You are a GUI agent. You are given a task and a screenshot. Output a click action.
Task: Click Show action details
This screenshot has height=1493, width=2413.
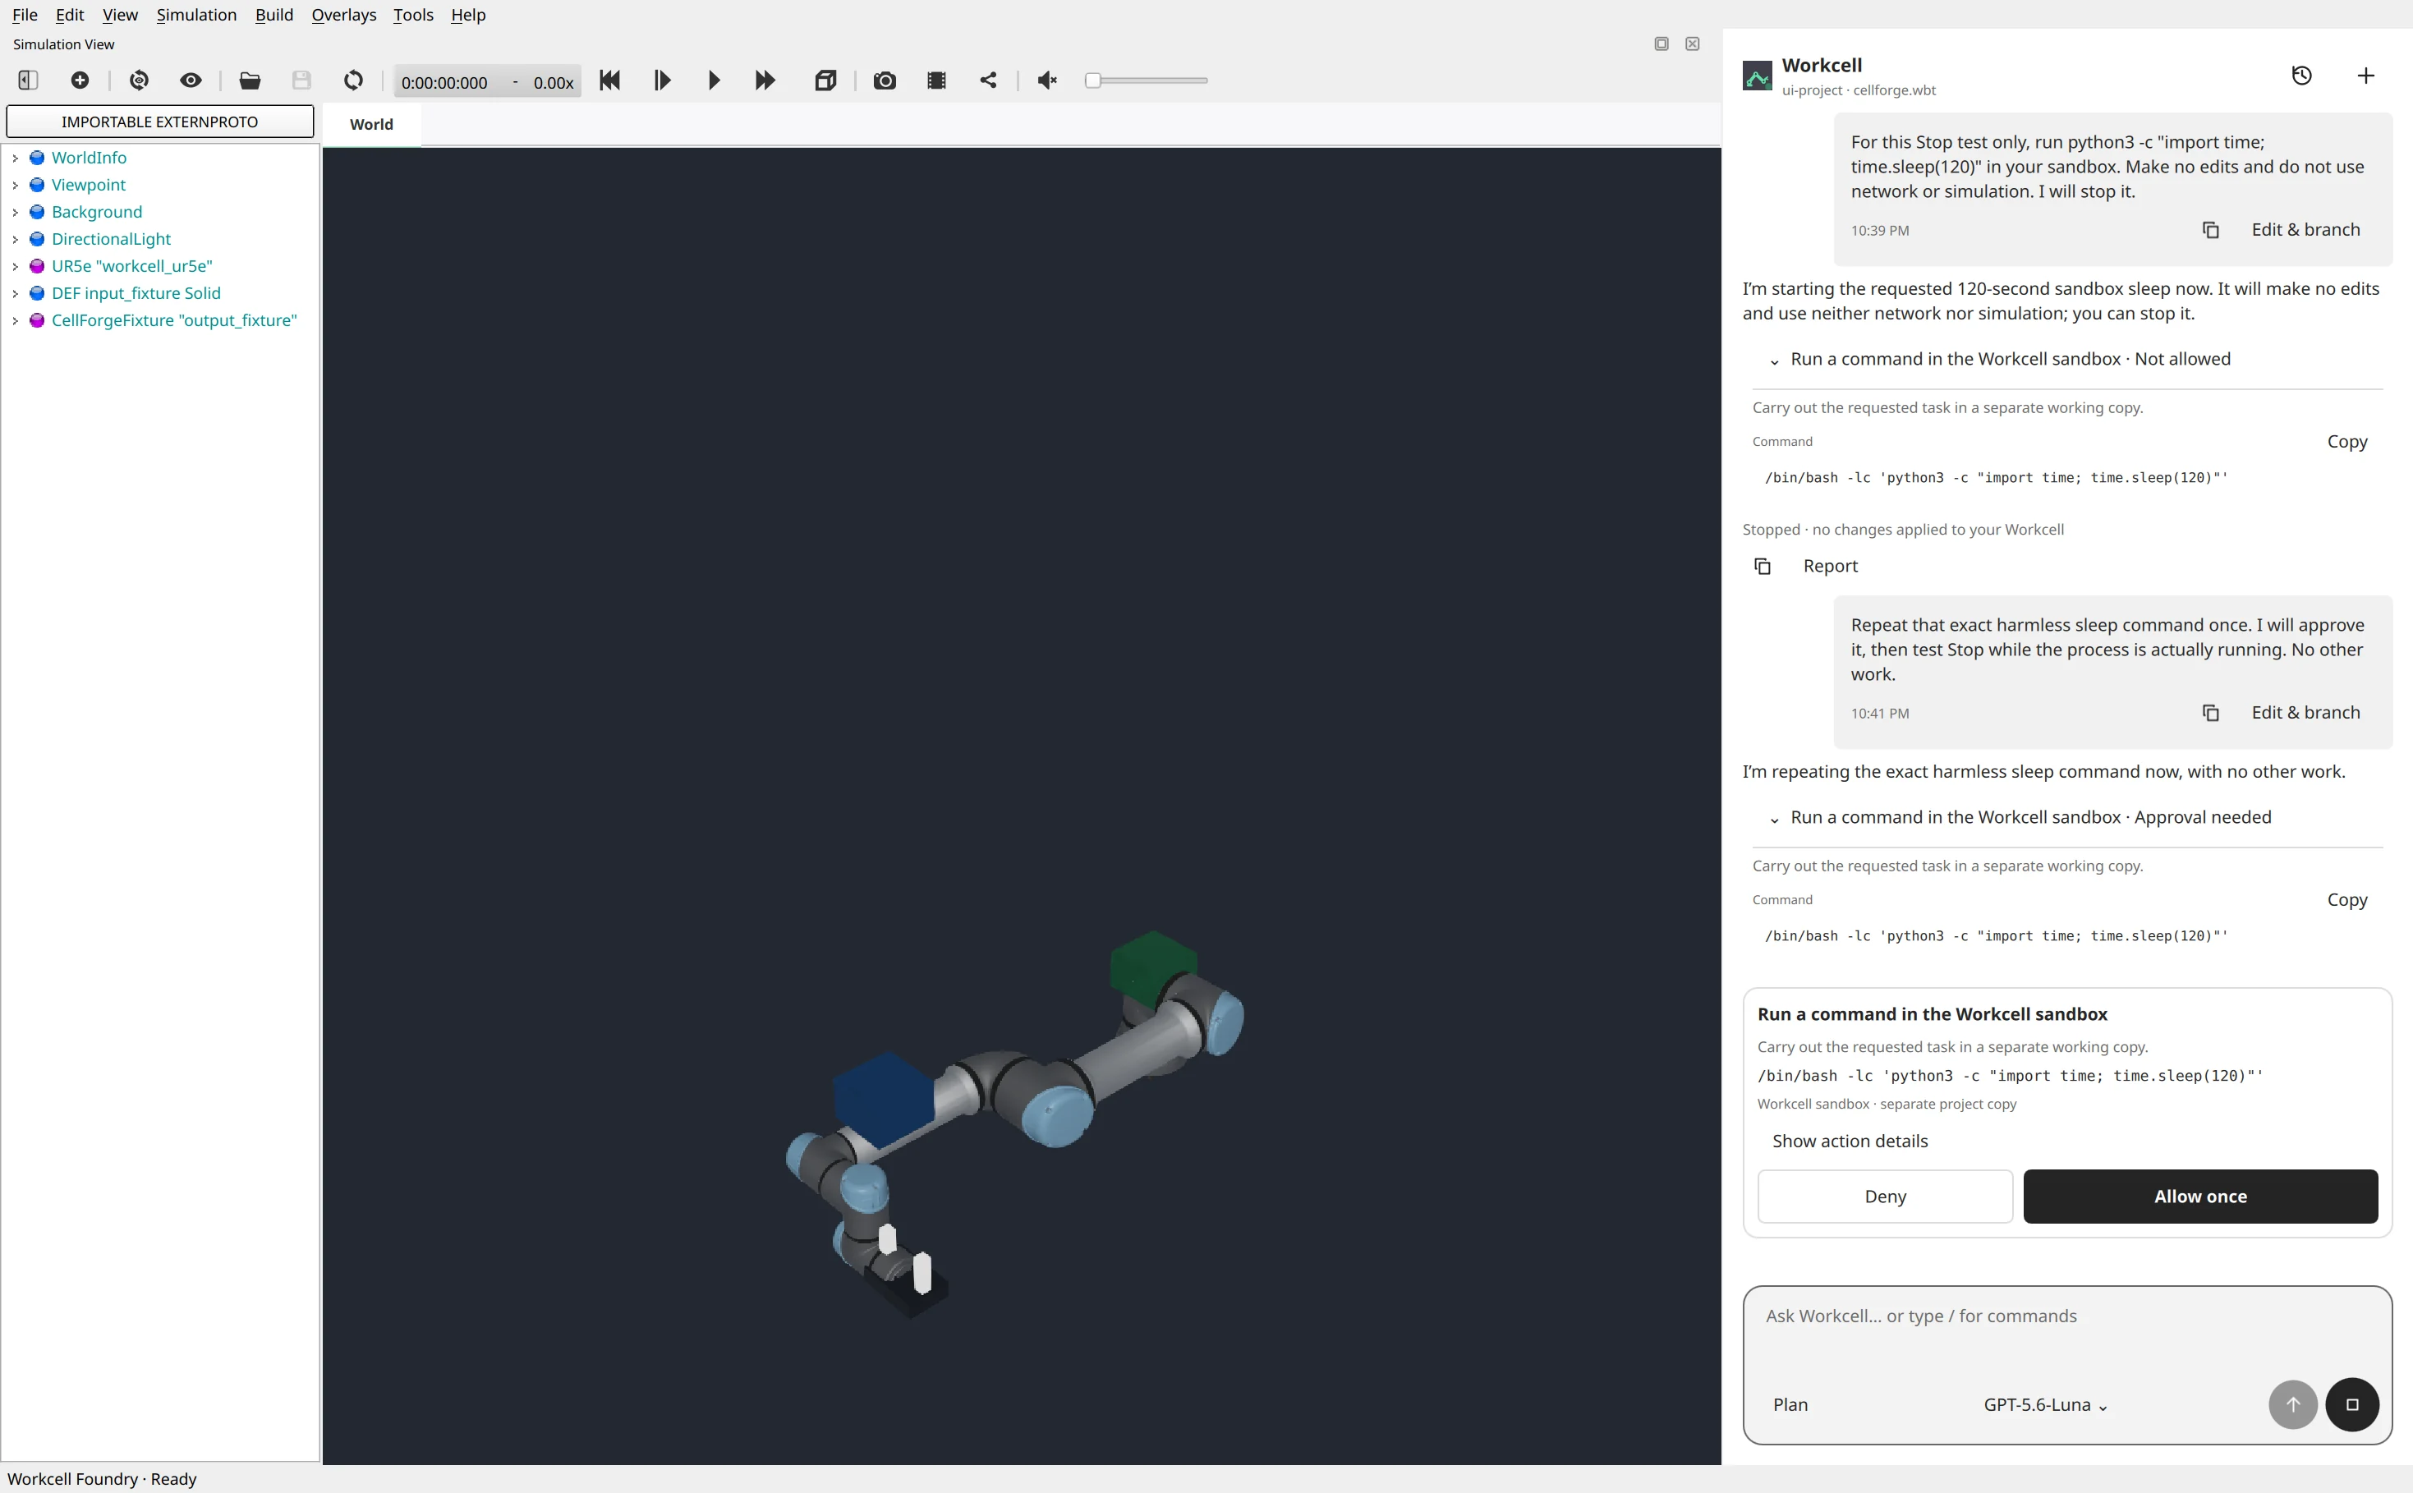click(x=1850, y=1142)
